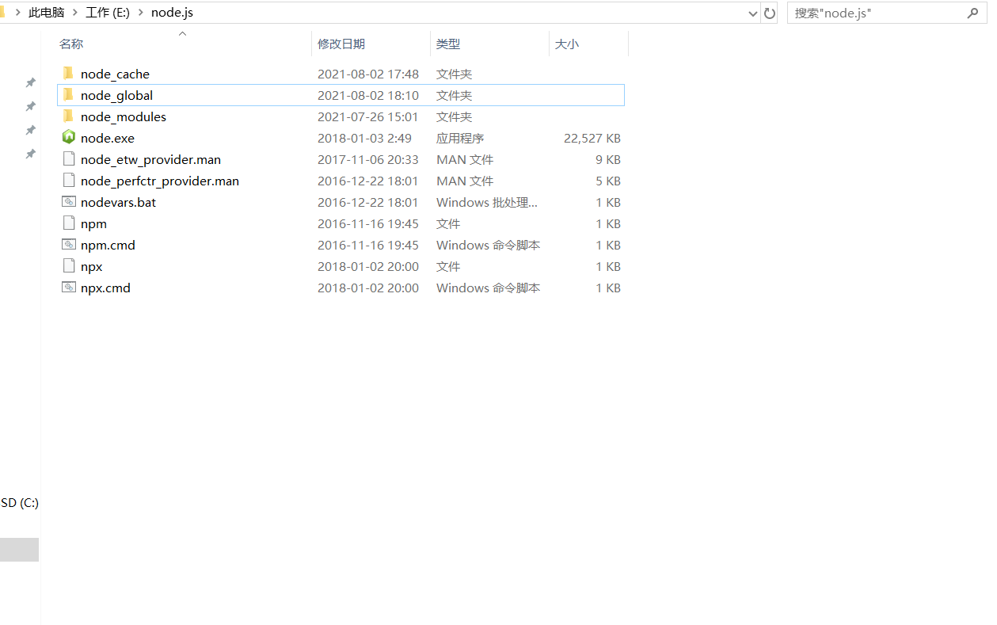This screenshot has width=997, height=625.
Task: Expand the chevron after 此电脑 in breadcrumb
Action: (x=77, y=13)
